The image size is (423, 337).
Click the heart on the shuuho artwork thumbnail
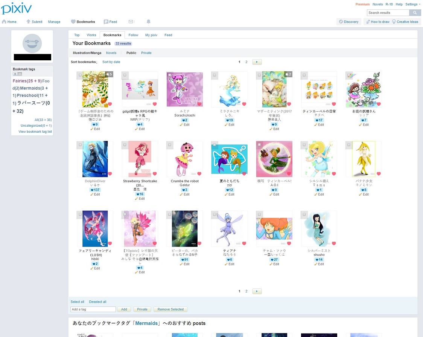[334, 244]
